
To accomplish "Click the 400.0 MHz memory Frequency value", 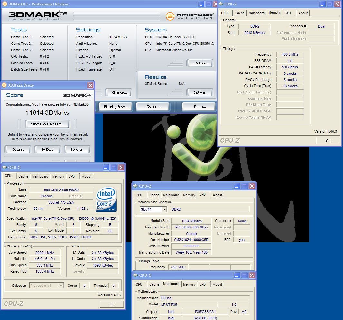I will point(290,54).
